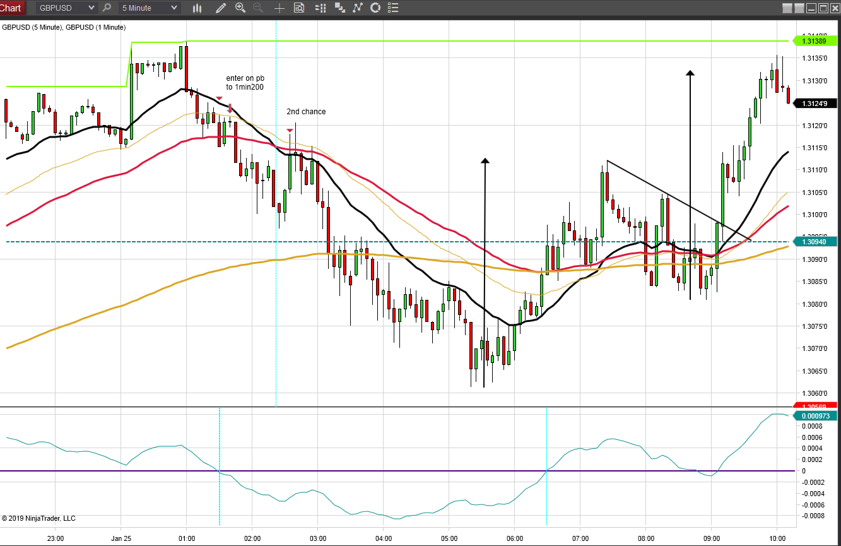Open the first gray link button
The height and width of the screenshot is (546, 841).
pos(787,8)
